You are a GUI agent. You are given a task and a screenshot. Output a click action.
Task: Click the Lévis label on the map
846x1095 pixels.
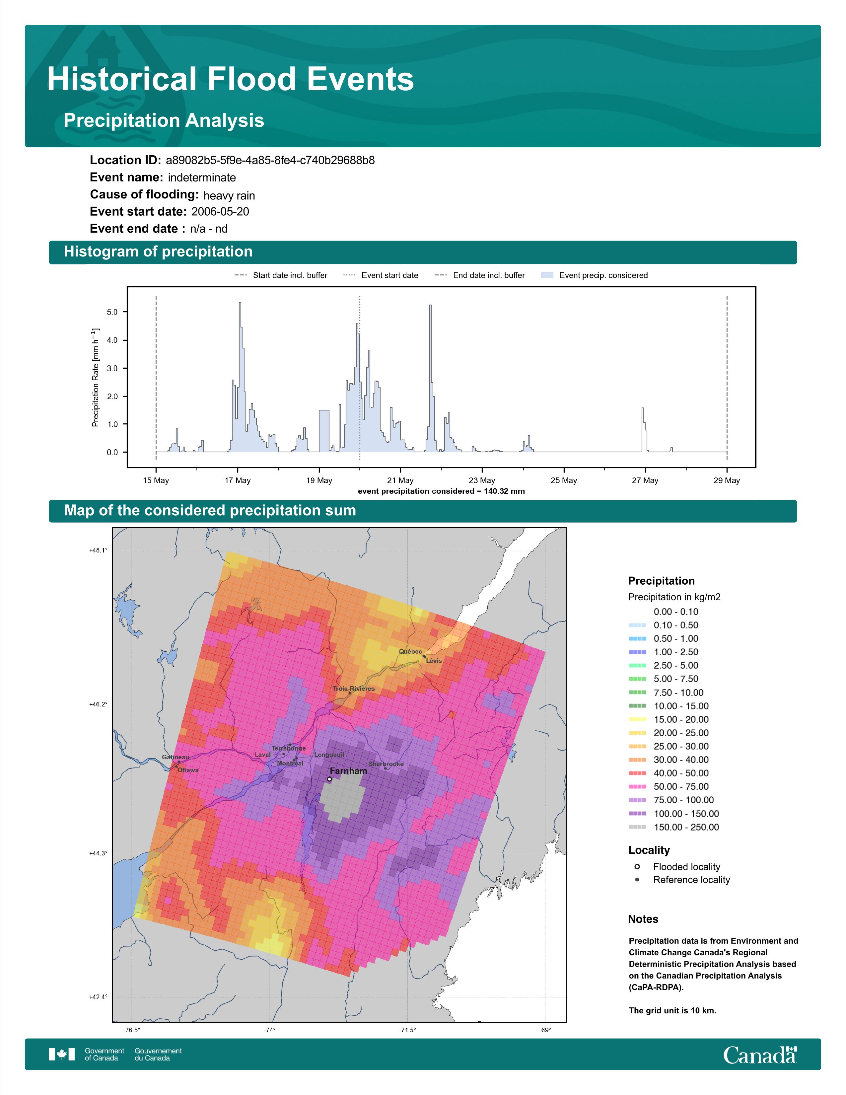[434, 661]
